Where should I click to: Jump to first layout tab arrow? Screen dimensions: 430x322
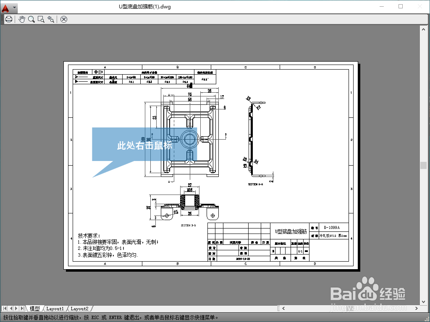(5, 308)
